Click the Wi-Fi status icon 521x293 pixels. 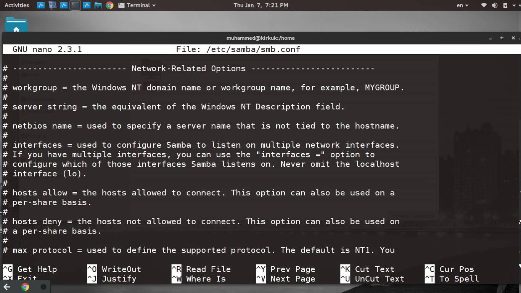(484, 5)
